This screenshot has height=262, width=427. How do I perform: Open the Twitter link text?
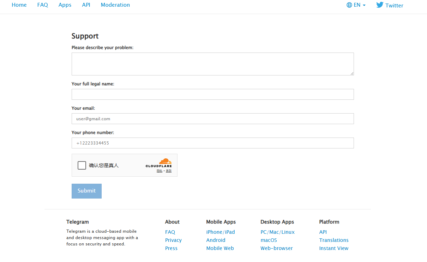pos(394,5)
